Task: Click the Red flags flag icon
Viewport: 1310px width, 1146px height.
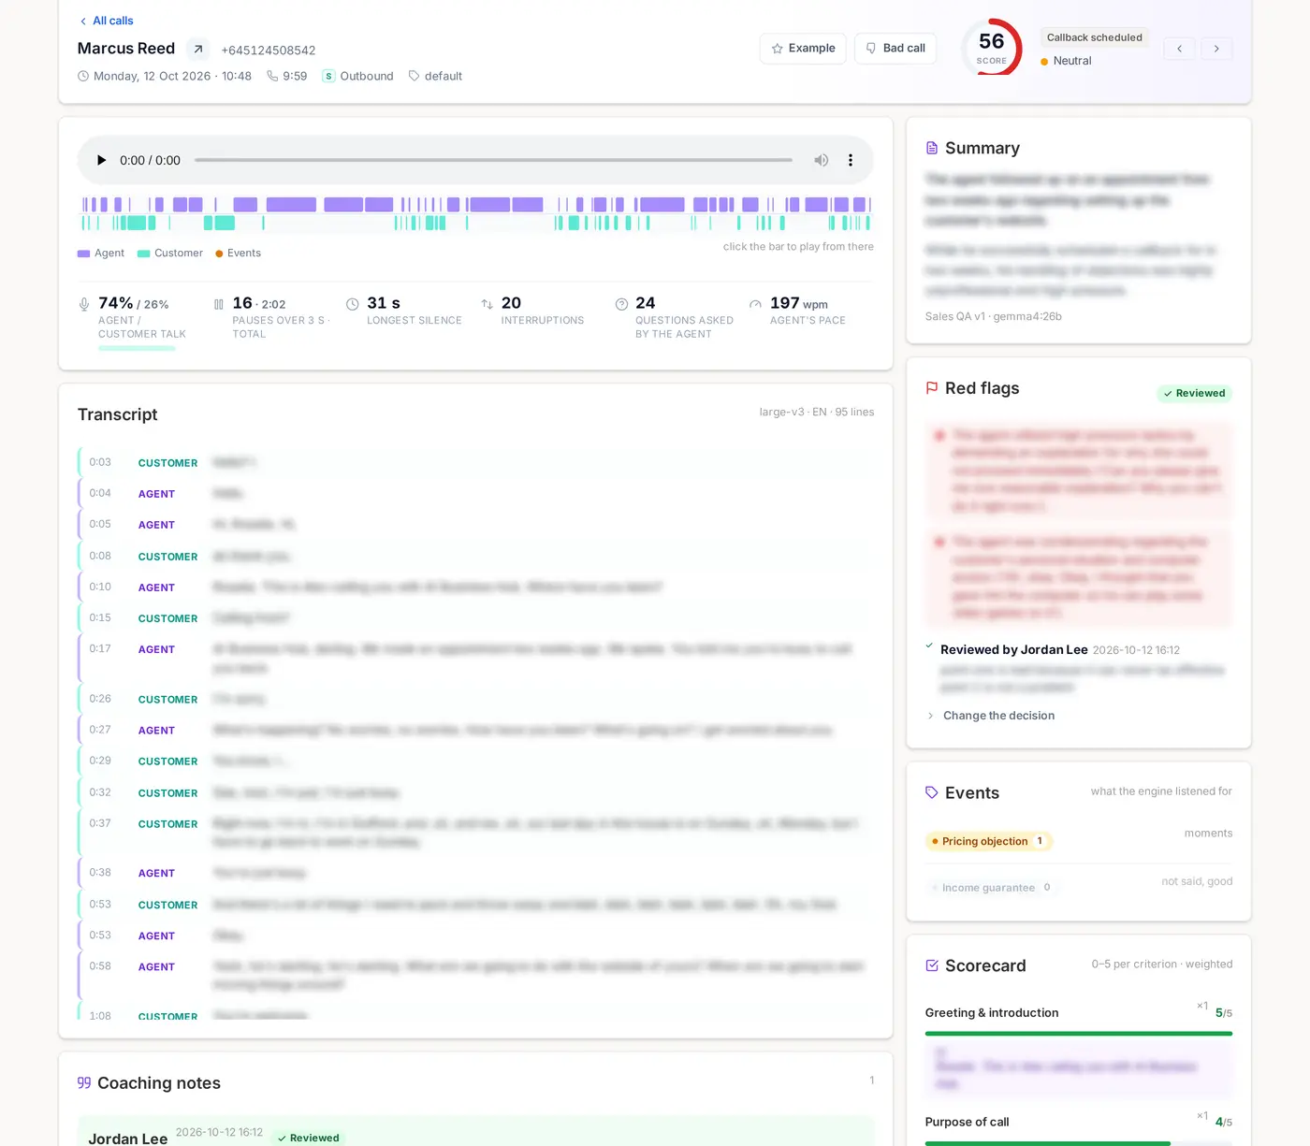Action: point(932,388)
